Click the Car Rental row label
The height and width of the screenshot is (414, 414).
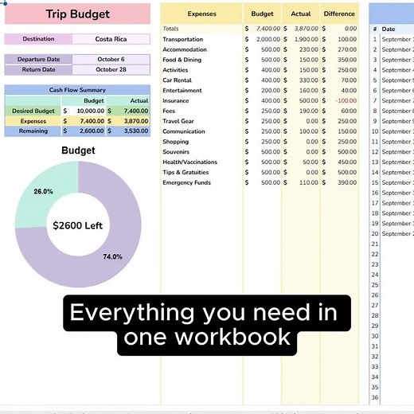click(177, 80)
